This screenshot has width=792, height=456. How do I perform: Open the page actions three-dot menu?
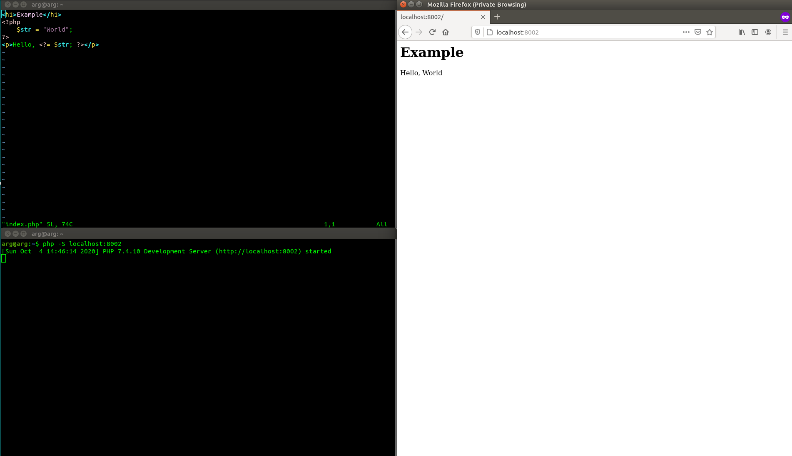point(686,32)
